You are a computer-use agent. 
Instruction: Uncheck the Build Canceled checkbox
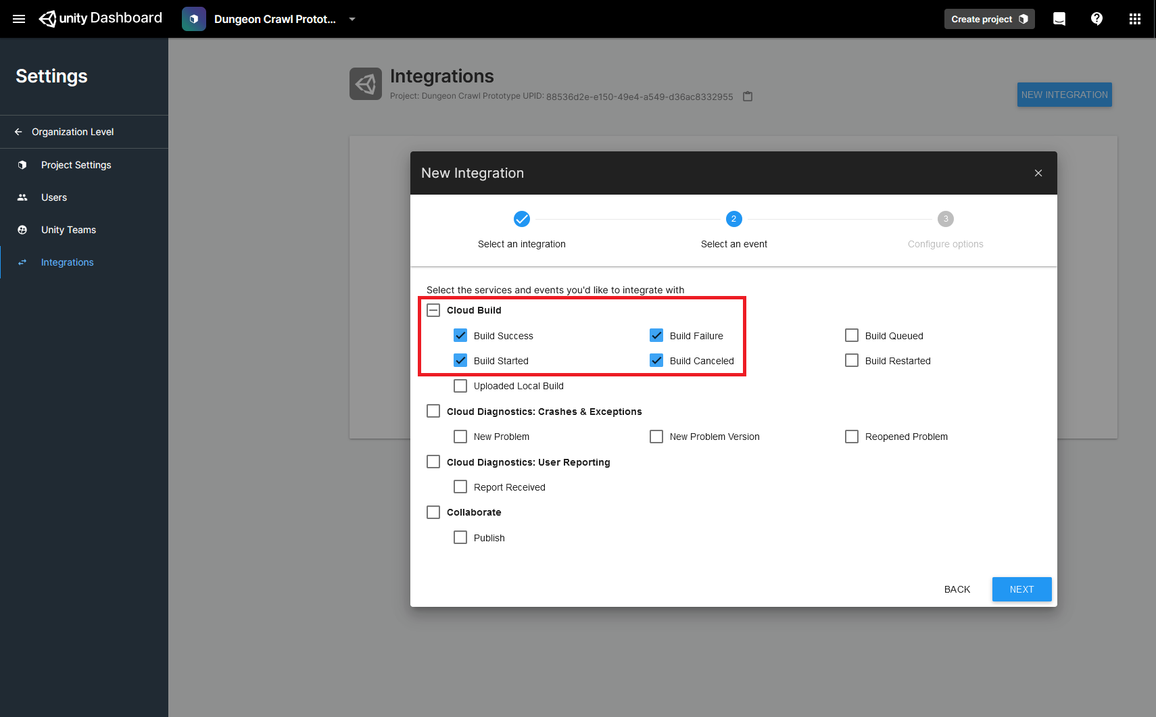(656, 360)
